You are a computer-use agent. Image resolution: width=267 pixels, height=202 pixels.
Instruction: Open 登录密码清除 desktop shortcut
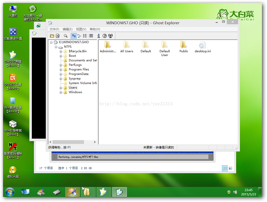pyautogui.click(x=13, y=151)
